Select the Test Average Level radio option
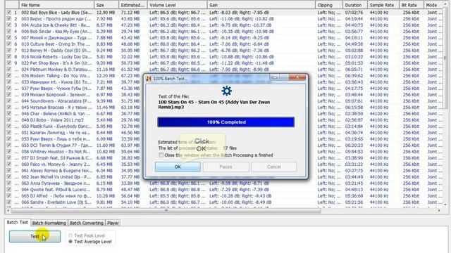This screenshot has height=253, width=451. coord(70,242)
